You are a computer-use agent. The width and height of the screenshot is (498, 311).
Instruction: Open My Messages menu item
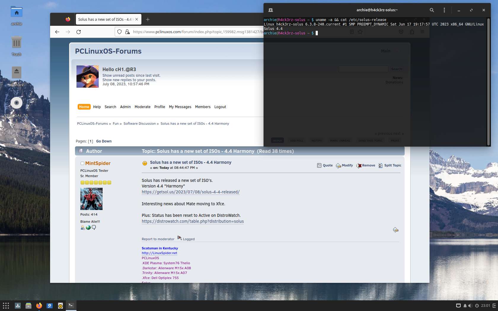coord(180,107)
